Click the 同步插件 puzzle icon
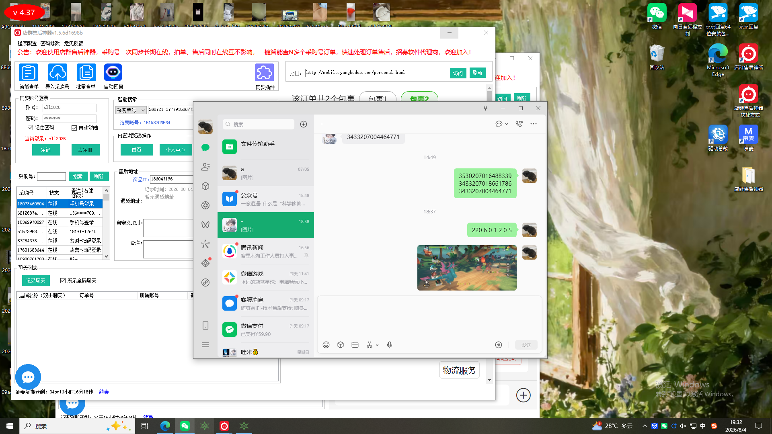This screenshot has width=772, height=434. (264, 73)
